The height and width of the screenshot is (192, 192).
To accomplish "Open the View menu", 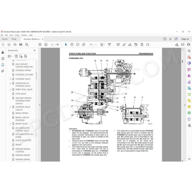I will [x=11, y=35].
